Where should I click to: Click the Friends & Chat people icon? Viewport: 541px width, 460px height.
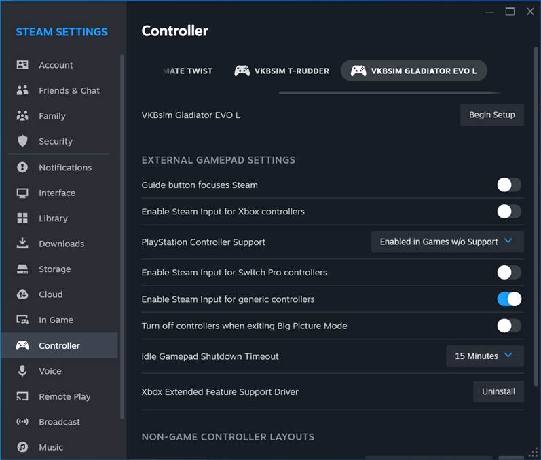click(22, 90)
